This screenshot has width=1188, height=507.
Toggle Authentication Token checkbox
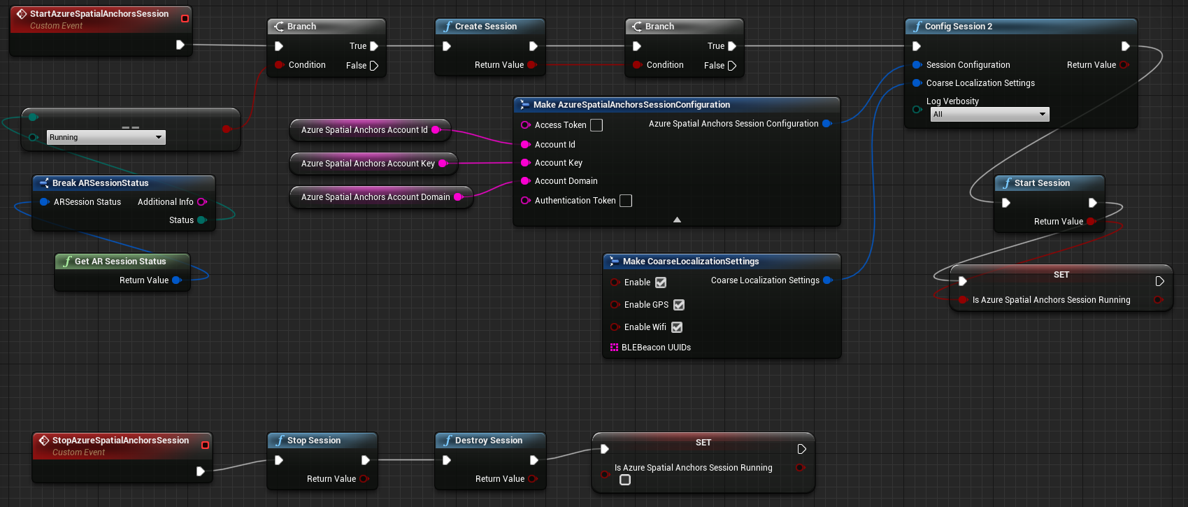click(626, 201)
